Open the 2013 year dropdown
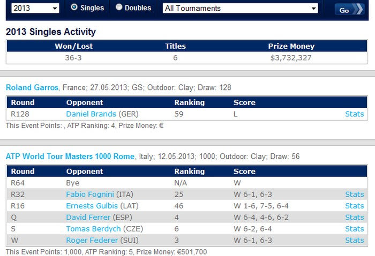 click(x=35, y=9)
